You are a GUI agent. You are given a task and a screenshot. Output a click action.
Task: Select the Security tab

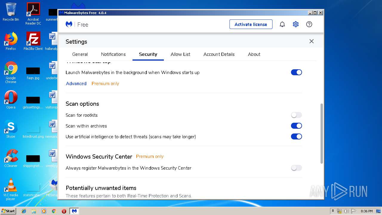(148, 54)
